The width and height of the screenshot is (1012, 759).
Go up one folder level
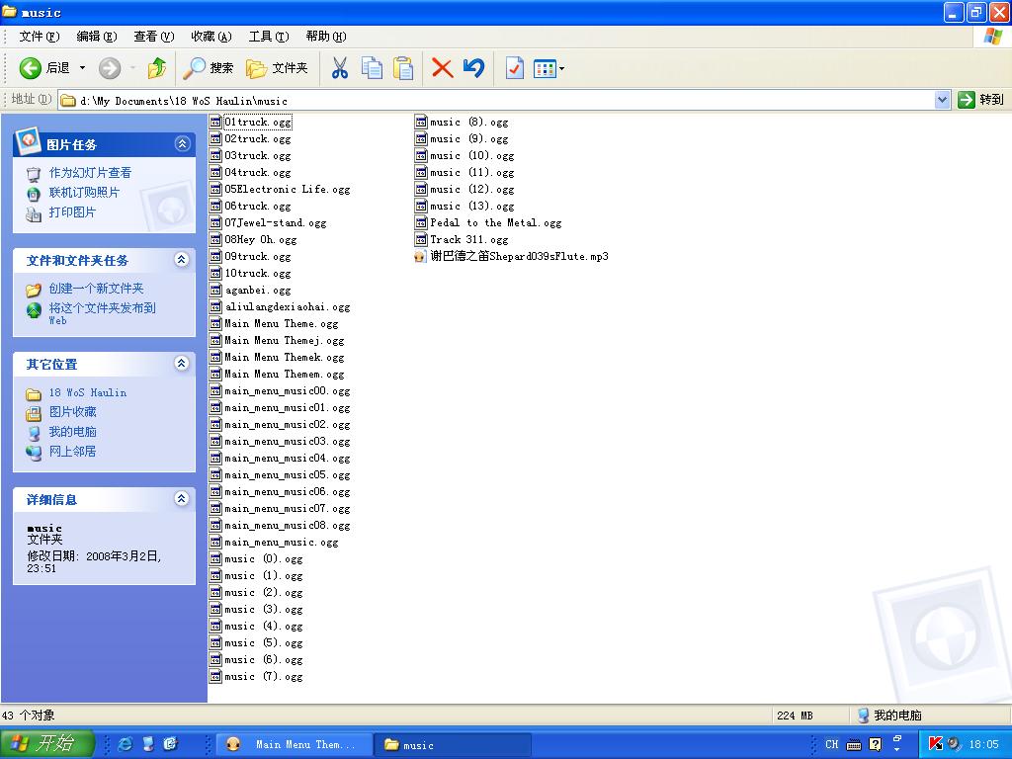click(156, 68)
